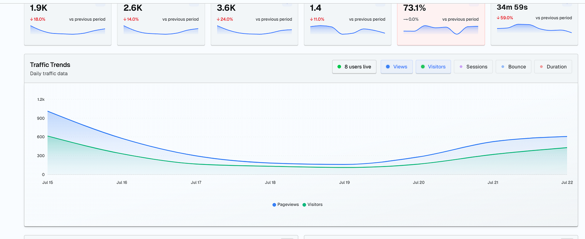This screenshot has height=239, width=585.
Task: Click the 1.2k y-axis label
Action: point(41,99)
